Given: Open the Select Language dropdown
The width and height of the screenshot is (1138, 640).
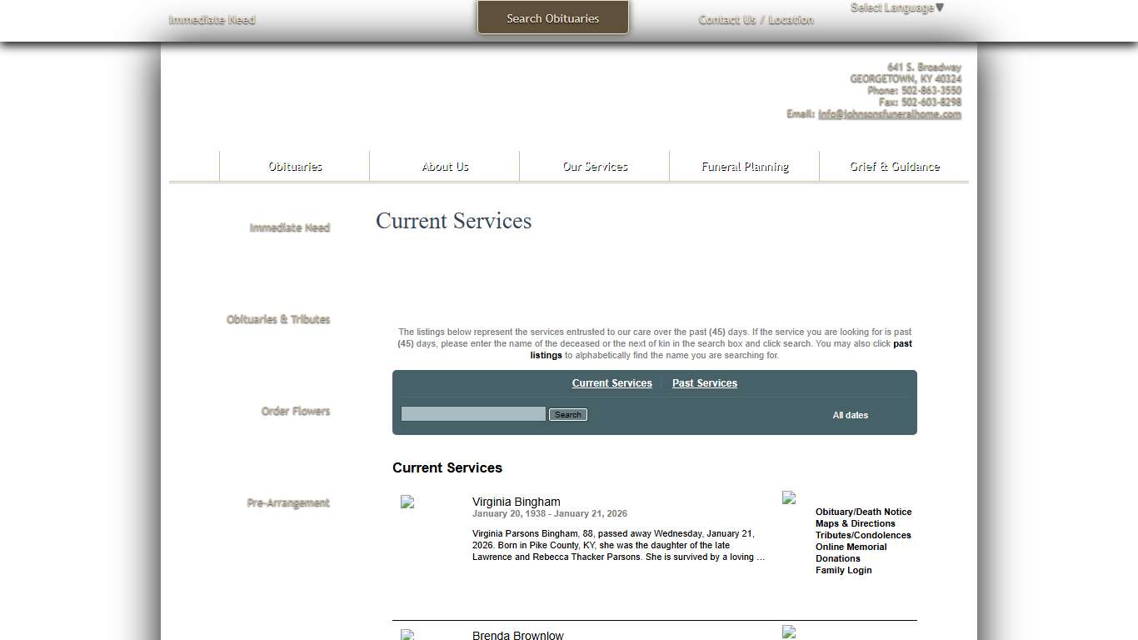Looking at the screenshot, I should pos(896,8).
